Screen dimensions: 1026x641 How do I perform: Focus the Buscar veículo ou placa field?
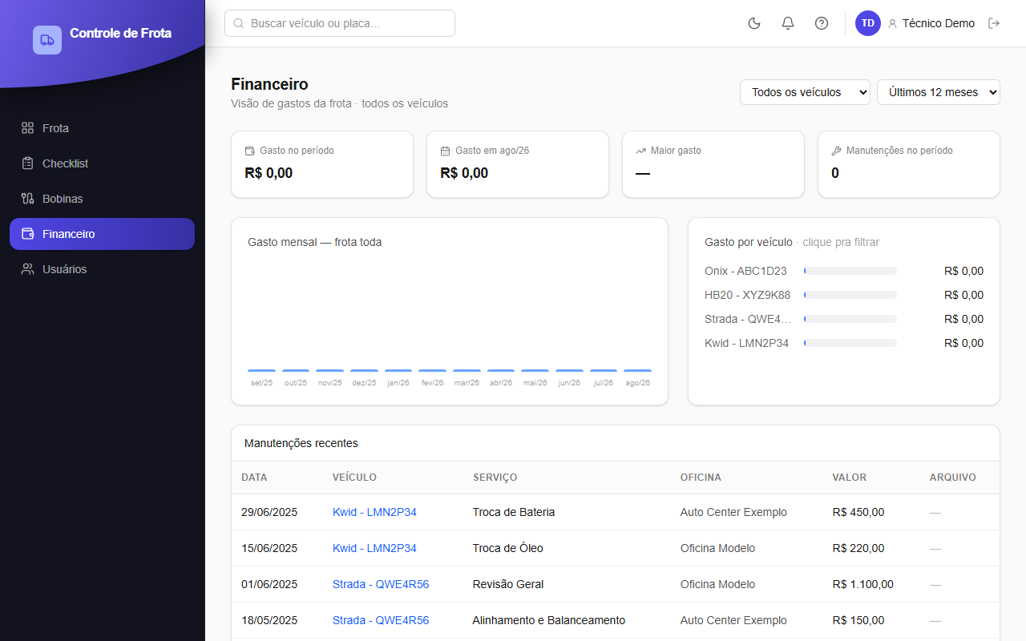point(340,23)
